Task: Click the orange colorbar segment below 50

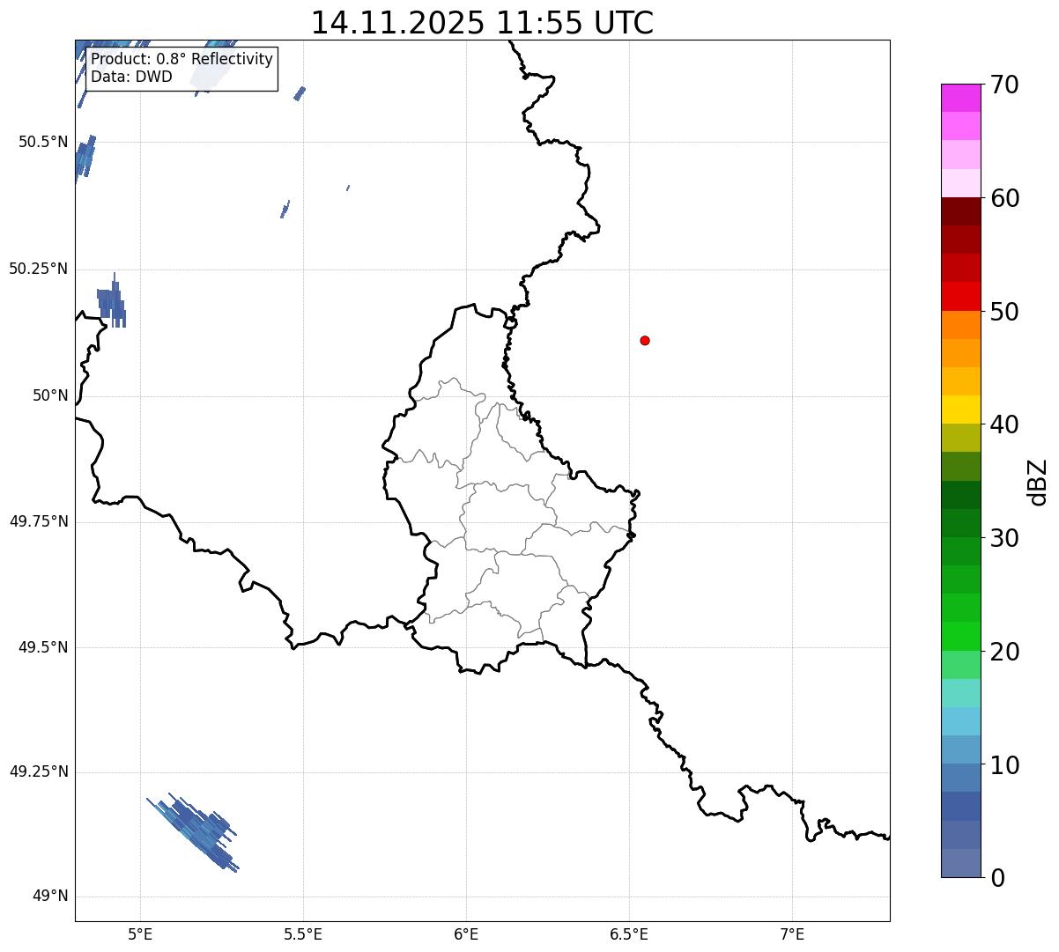Action: point(960,325)
